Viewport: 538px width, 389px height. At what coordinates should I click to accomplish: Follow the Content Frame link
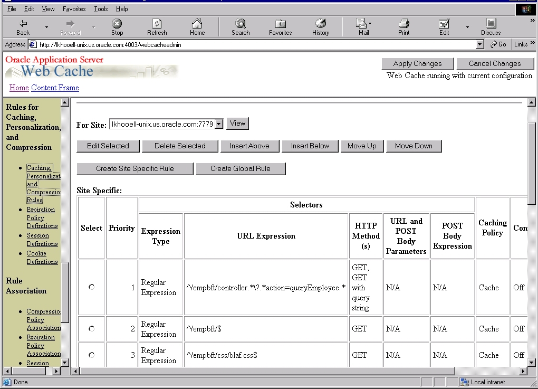55,88
